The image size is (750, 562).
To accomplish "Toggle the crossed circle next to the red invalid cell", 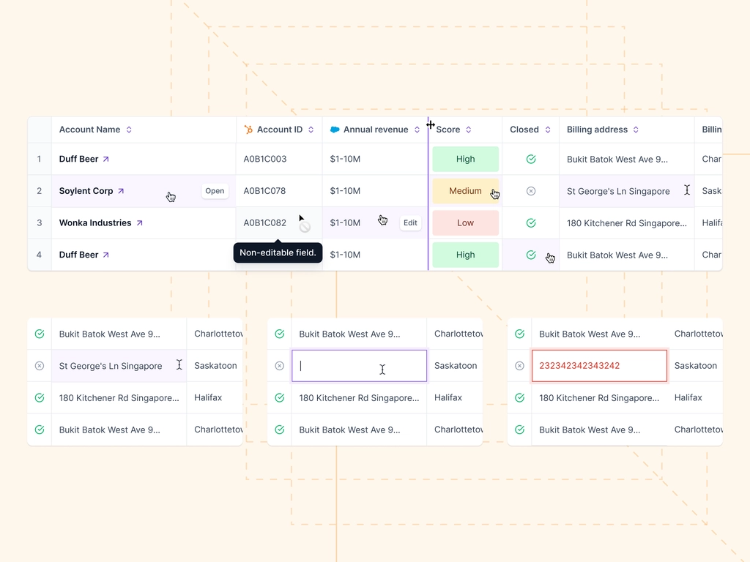I will [x=519, y=365].
